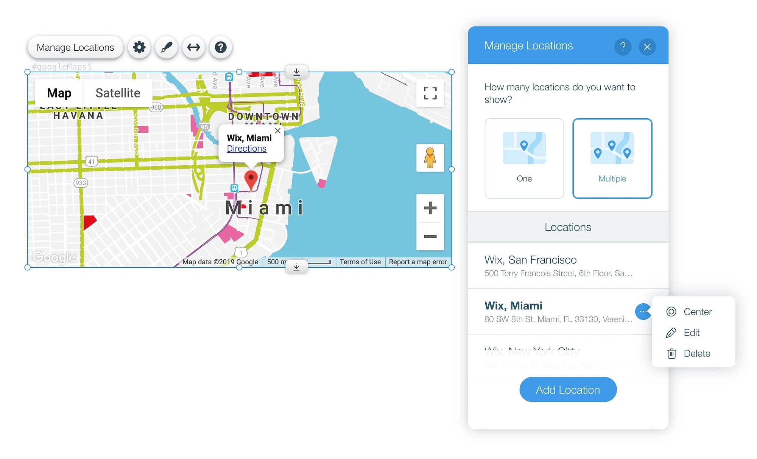Viewport: 757px width, 459px height.
Task: Click the bottom anchor download handle
Action: (297, 267)
